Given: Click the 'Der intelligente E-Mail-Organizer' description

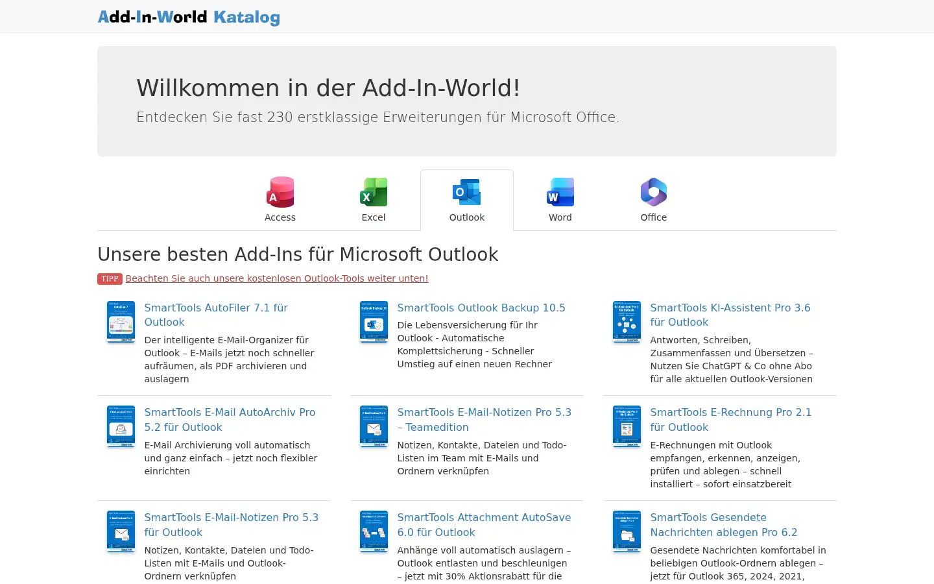Looking at the screenshot, I should (x=229, y=359).
